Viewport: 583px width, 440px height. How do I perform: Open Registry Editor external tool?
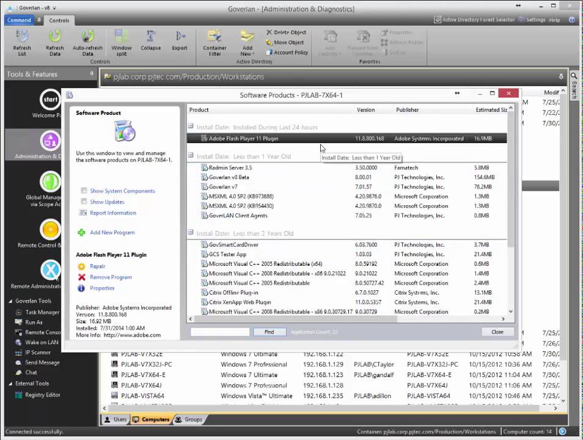click(37, 395)
